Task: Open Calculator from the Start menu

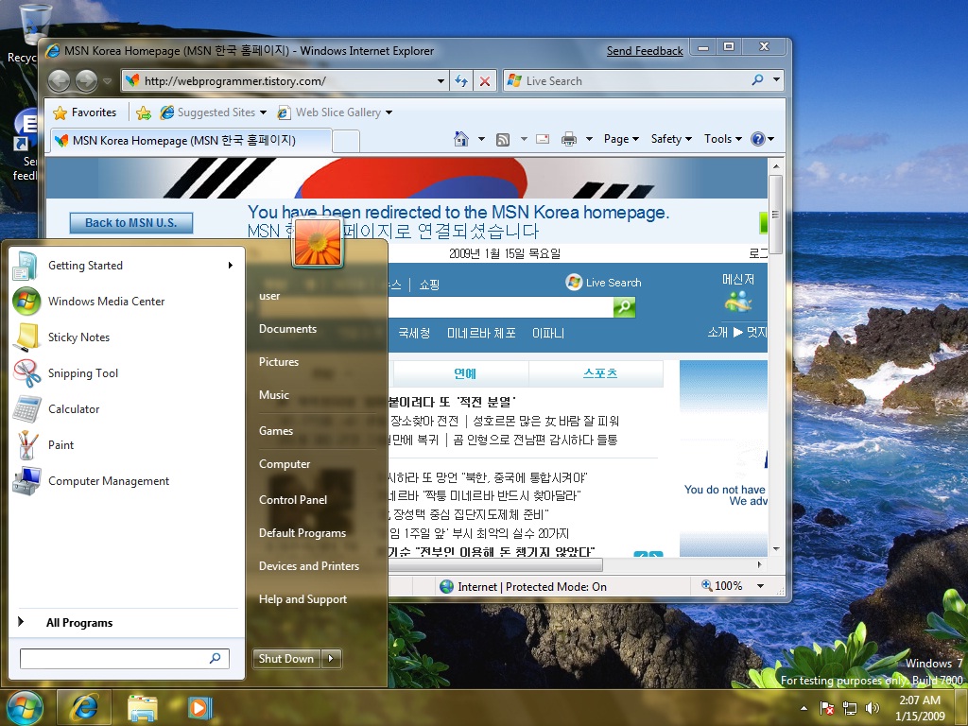Action: click(124, 408)
